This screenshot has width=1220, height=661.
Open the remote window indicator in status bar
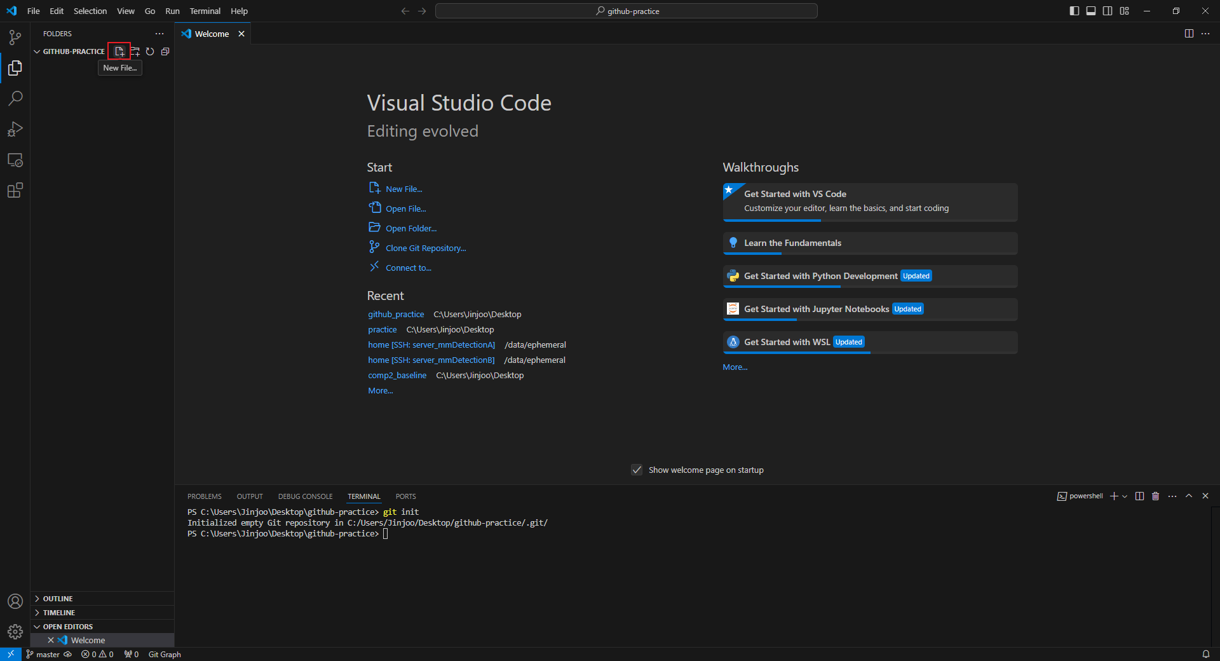(11, 654)
